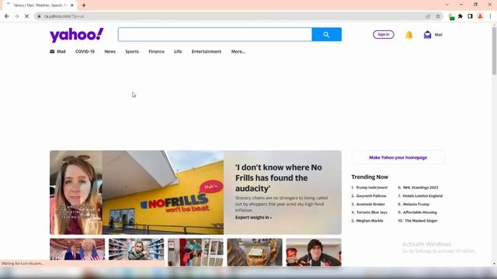
Task: Open trending topic NHL Standings 2023
Action: pos(420,188)
